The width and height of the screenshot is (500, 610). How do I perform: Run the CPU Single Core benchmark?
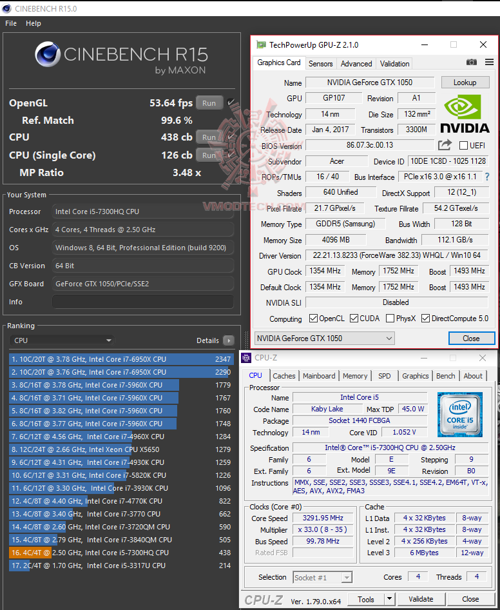click(209, 155)
